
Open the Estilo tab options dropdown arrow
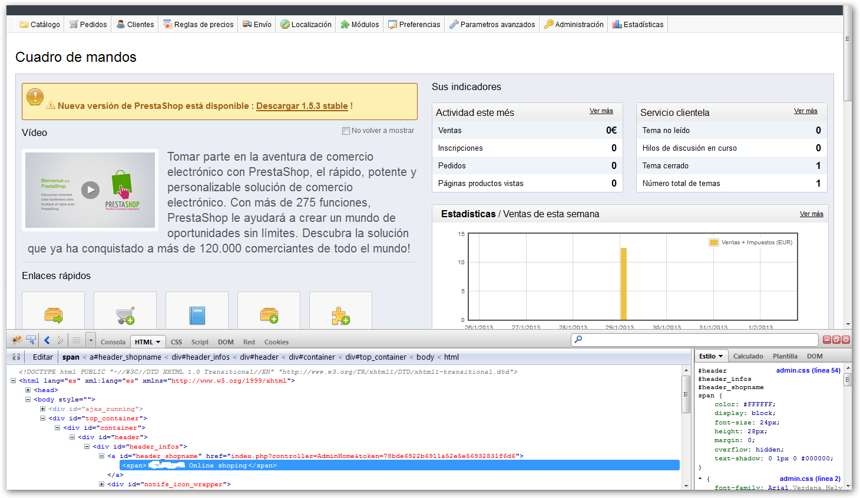tap(720, 356)
